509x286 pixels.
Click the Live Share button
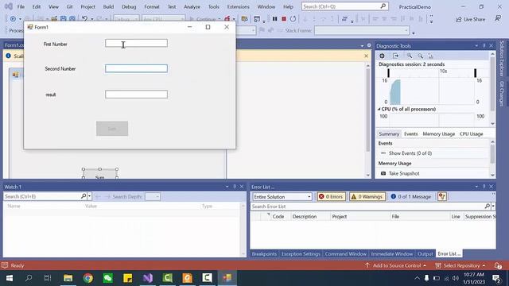470,19
